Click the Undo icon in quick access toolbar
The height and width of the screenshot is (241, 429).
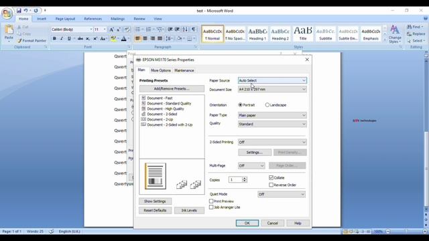click(x=25, y=11)
